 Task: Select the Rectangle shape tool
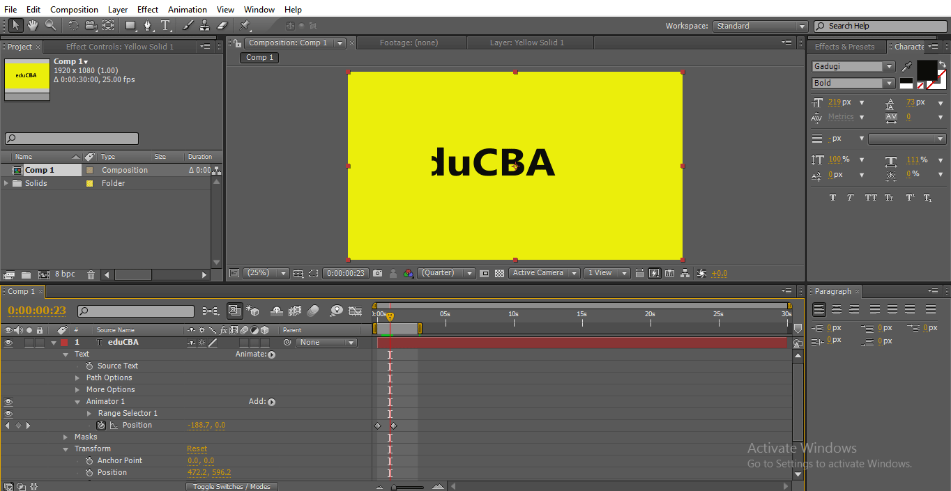pyautogui.click(x=130, y=26)
